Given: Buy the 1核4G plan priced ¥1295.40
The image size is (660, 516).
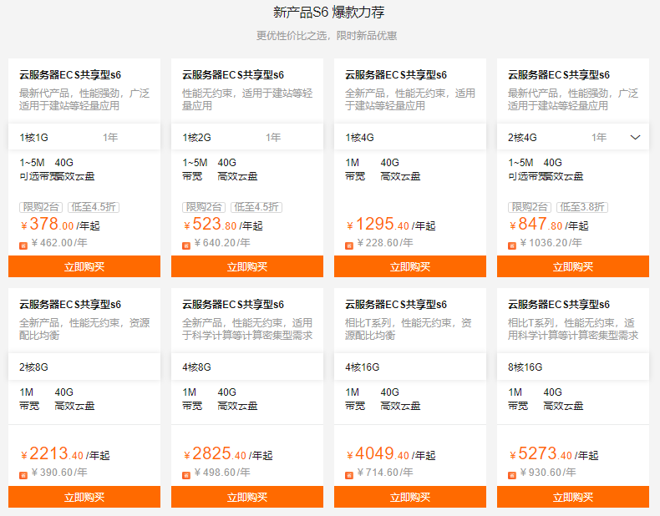Looking at the screenshot, I should (x=410, y=266).
